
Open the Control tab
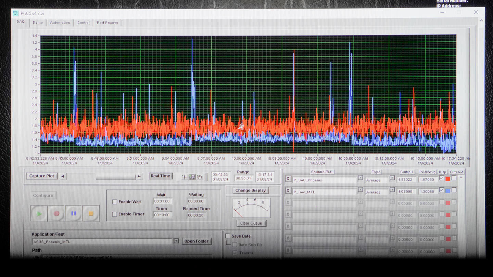point(84,23)
